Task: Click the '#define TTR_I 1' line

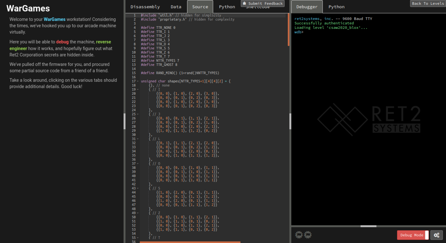Action: tap(155, 32)
